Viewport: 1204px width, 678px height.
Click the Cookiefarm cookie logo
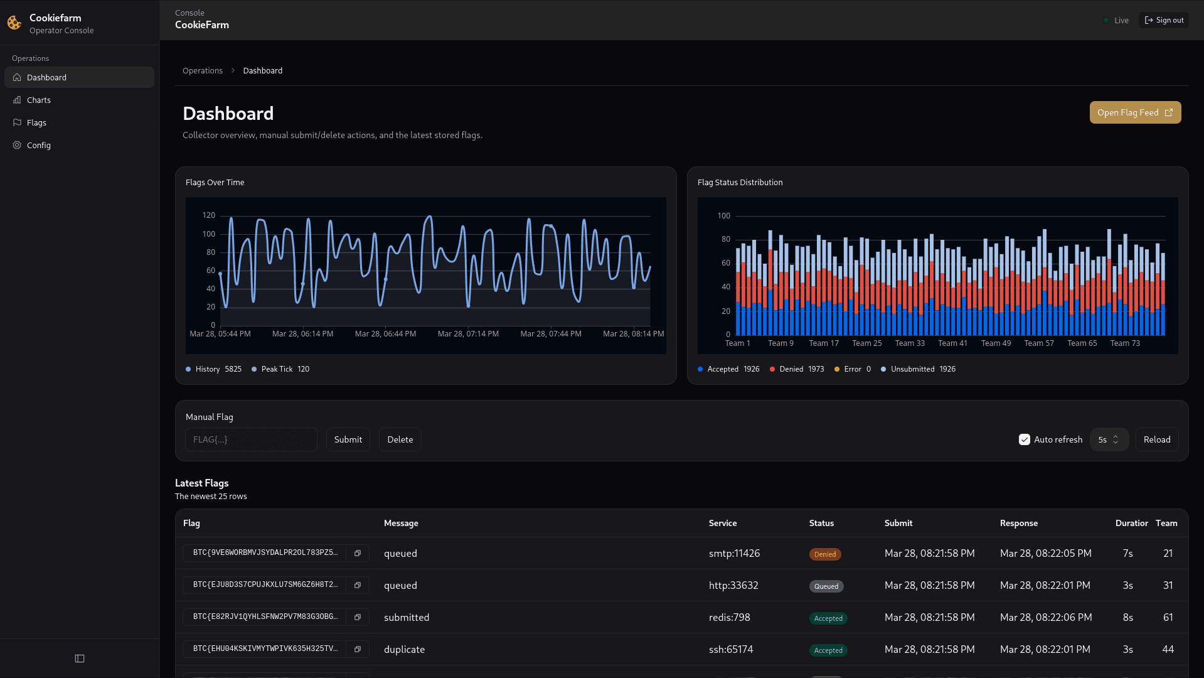pos(13,22)
